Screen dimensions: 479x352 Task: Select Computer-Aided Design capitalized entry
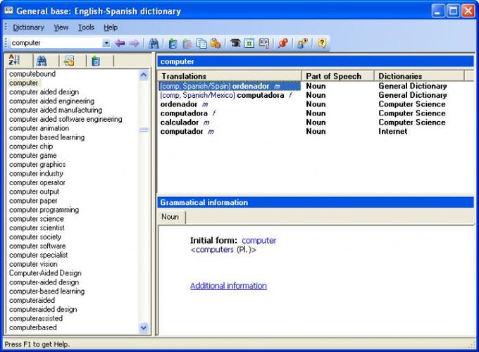[x=45, y=273]
